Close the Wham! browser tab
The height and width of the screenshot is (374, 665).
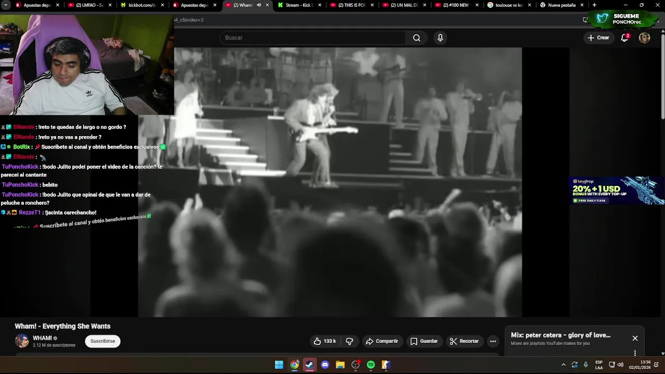[x=268, y=5]
